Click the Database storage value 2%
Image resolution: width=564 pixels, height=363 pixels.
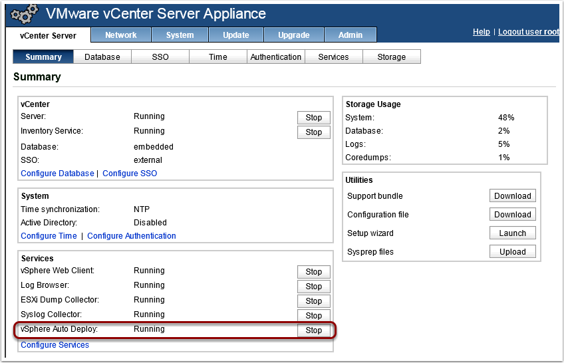coord(504,131)
